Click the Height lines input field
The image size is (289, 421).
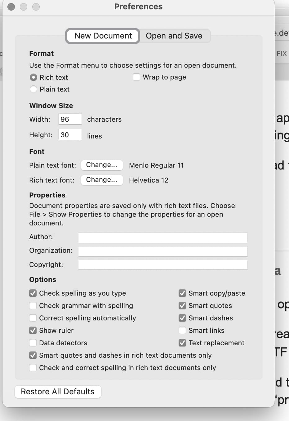point(70,135)
